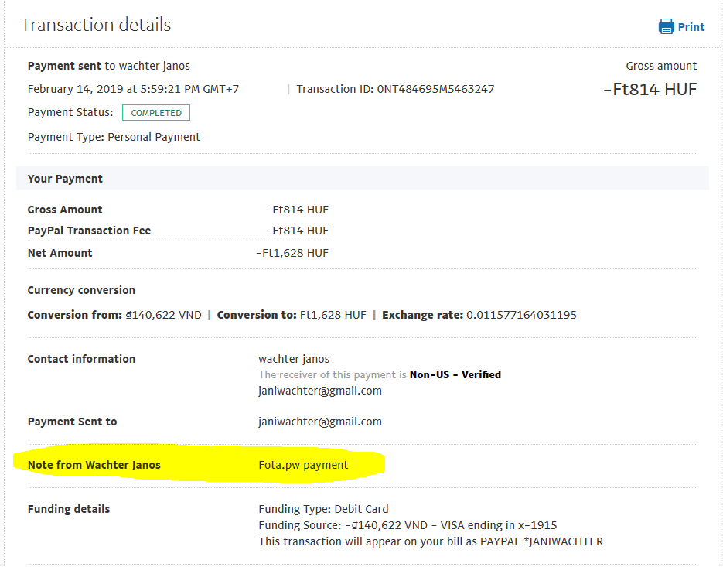The width and height of the screenshot is (723, 567).
Task: Click the date February 14, 2019 line
Action: point(133,89)
